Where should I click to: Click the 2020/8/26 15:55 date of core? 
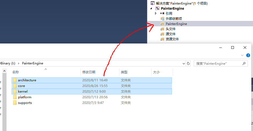coord(95,86)
